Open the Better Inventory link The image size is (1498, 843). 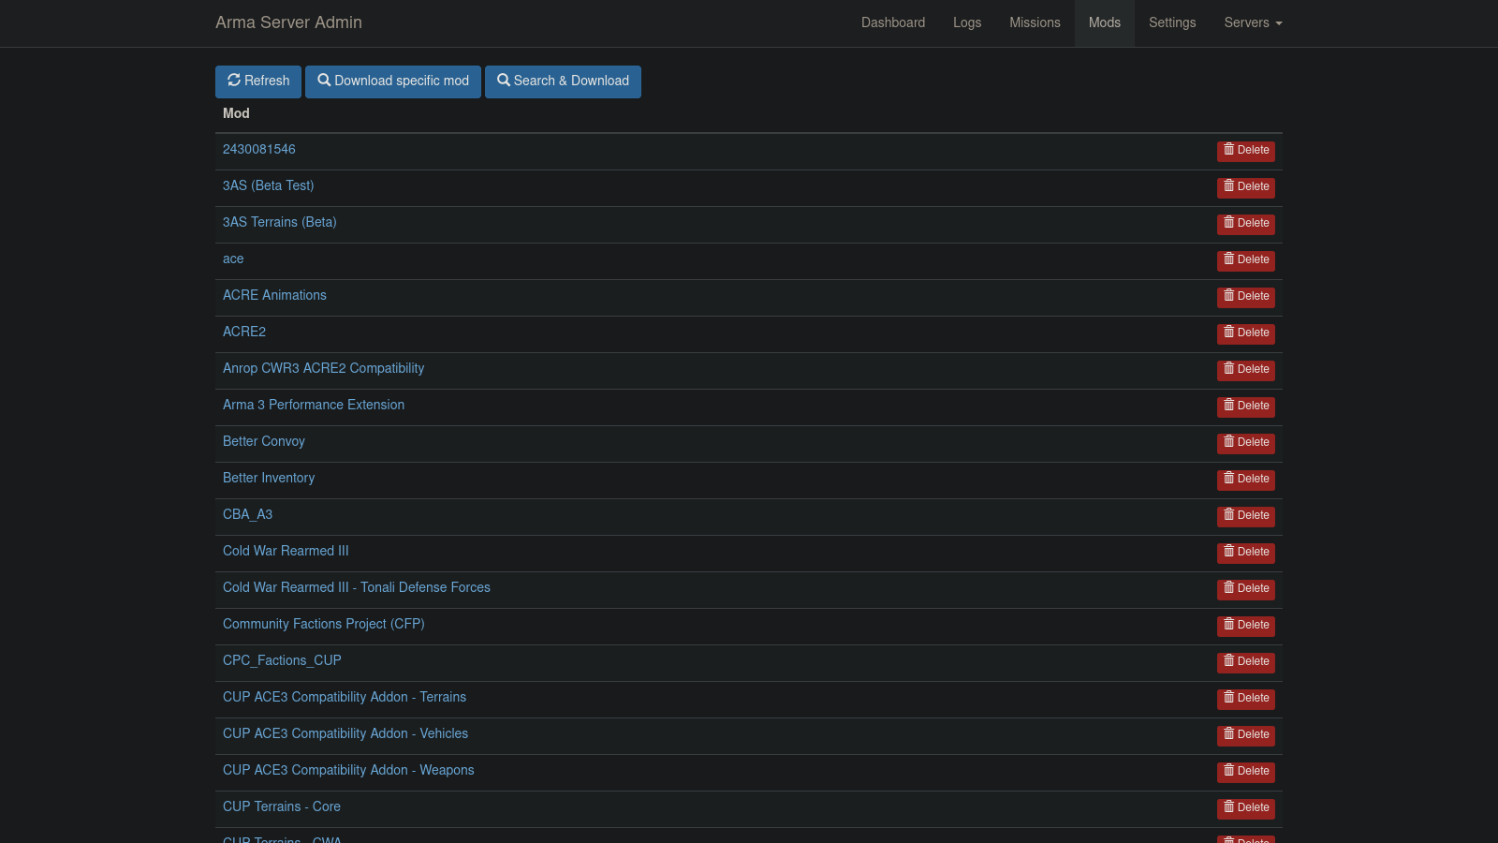269,478
